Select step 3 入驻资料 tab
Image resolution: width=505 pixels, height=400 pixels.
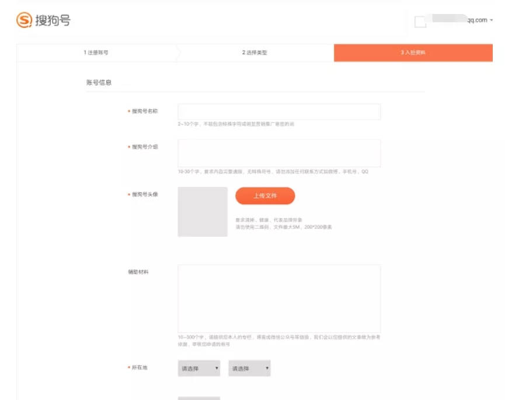[413, 52]
